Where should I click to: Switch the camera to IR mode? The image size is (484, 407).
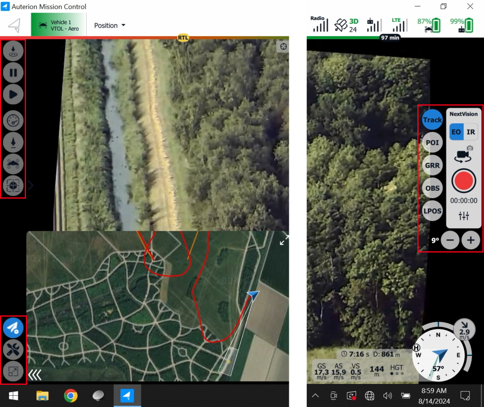point(471,132)
